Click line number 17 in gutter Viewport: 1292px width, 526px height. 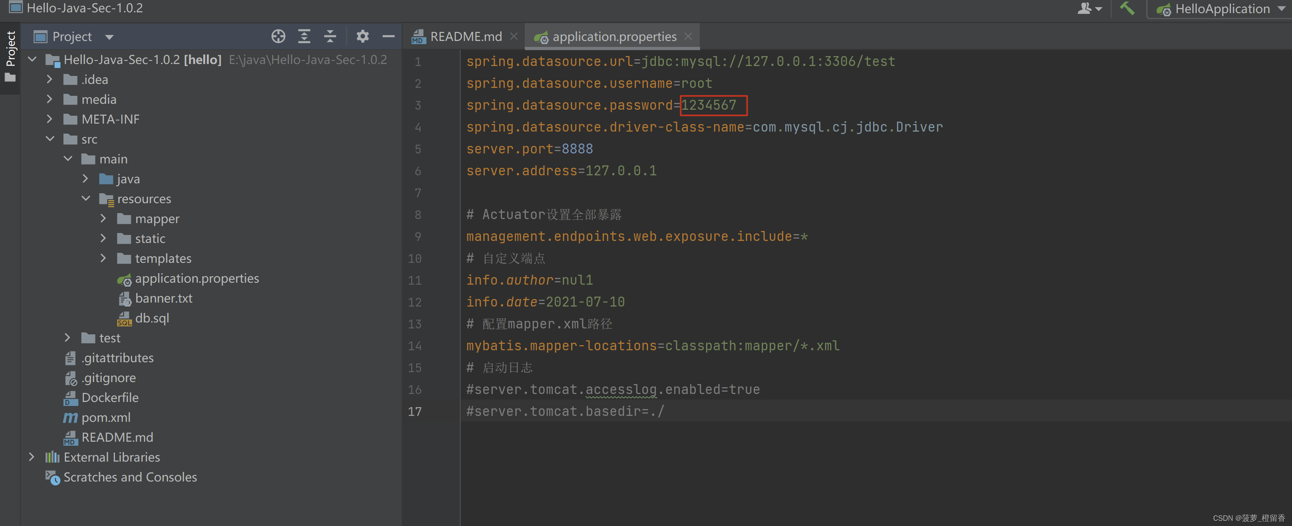pyautogui.click(x=415, y=411)
